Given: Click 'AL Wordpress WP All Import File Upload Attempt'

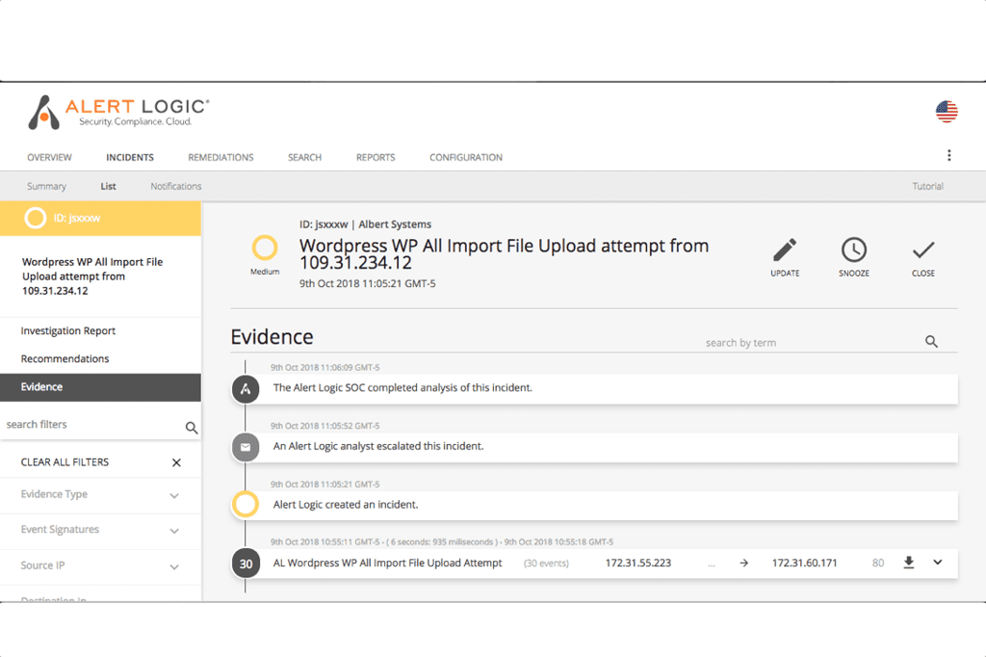Looking at the screenshot, I should 387,564.
